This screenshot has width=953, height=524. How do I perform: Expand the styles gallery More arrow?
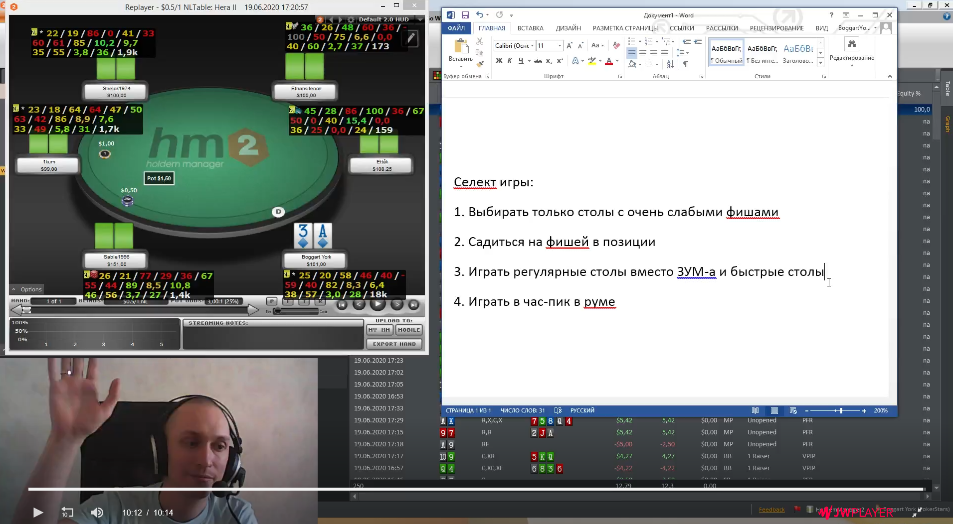821,62
